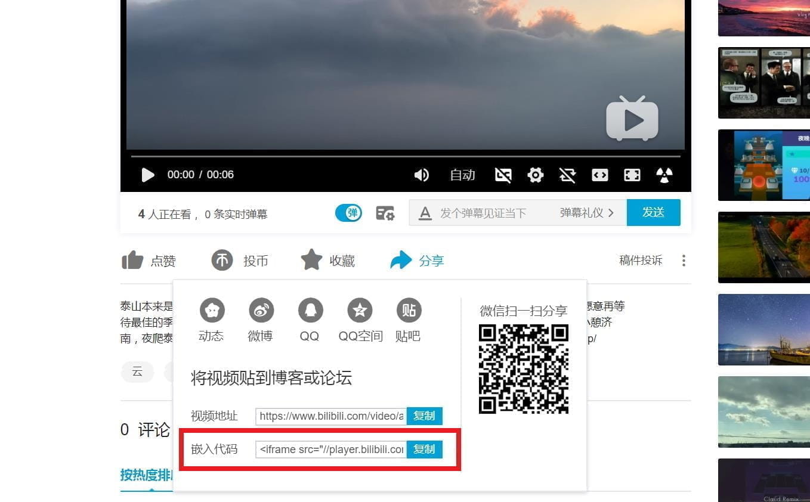The height and width of the screenshot is (502, 810).
Task: Open the 自动 video quality selector
Action: point(462,175)
